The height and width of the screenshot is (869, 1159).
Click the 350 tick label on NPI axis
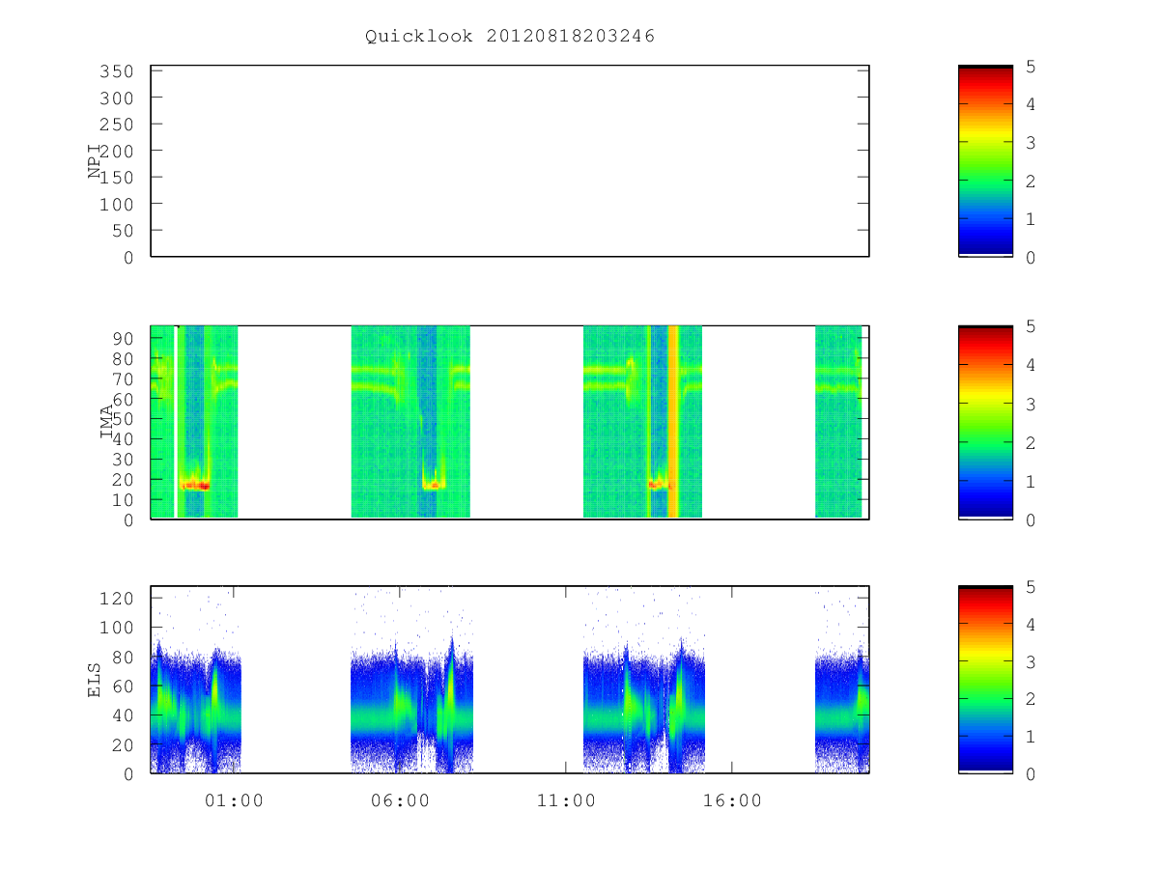tap(117, 71)
